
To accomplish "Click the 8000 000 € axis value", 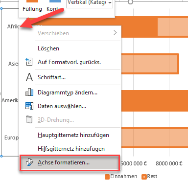I will click(x=169, y=163).
